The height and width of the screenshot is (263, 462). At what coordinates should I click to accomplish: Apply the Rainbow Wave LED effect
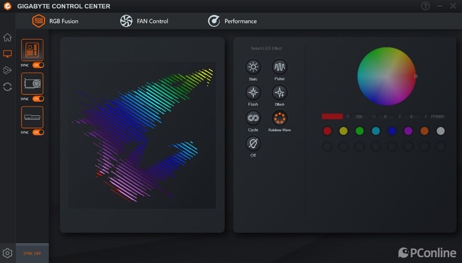coord(280,118)
